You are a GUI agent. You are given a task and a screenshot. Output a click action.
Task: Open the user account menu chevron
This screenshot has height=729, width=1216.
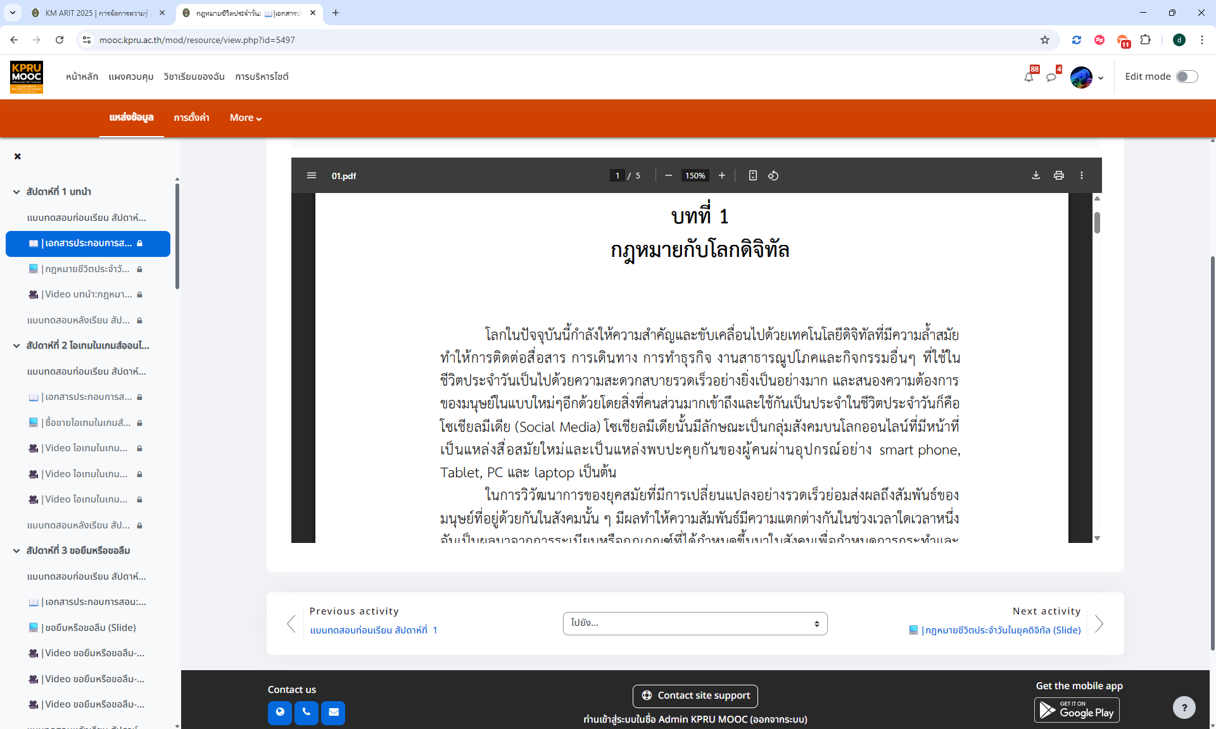click(x=1101, y=77)
